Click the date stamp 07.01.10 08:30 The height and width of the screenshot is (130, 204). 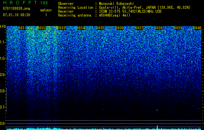pos(17,15)
